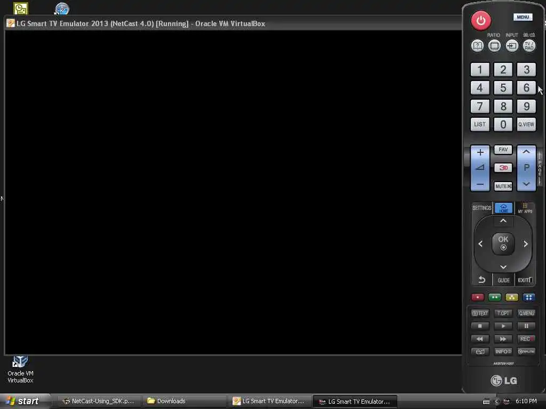Click the SIMPLINK button on remote
Viewport: 546px width, 409px height.
pos(526,351)
